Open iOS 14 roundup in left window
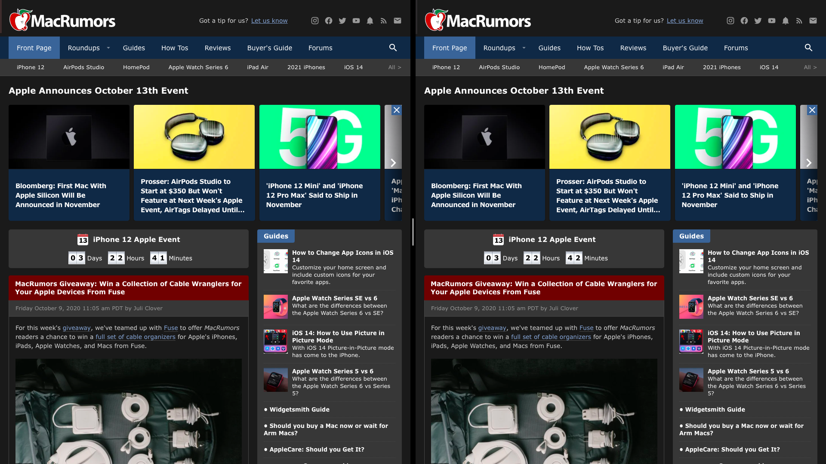826x464 pixels. [x=354, y=67]
